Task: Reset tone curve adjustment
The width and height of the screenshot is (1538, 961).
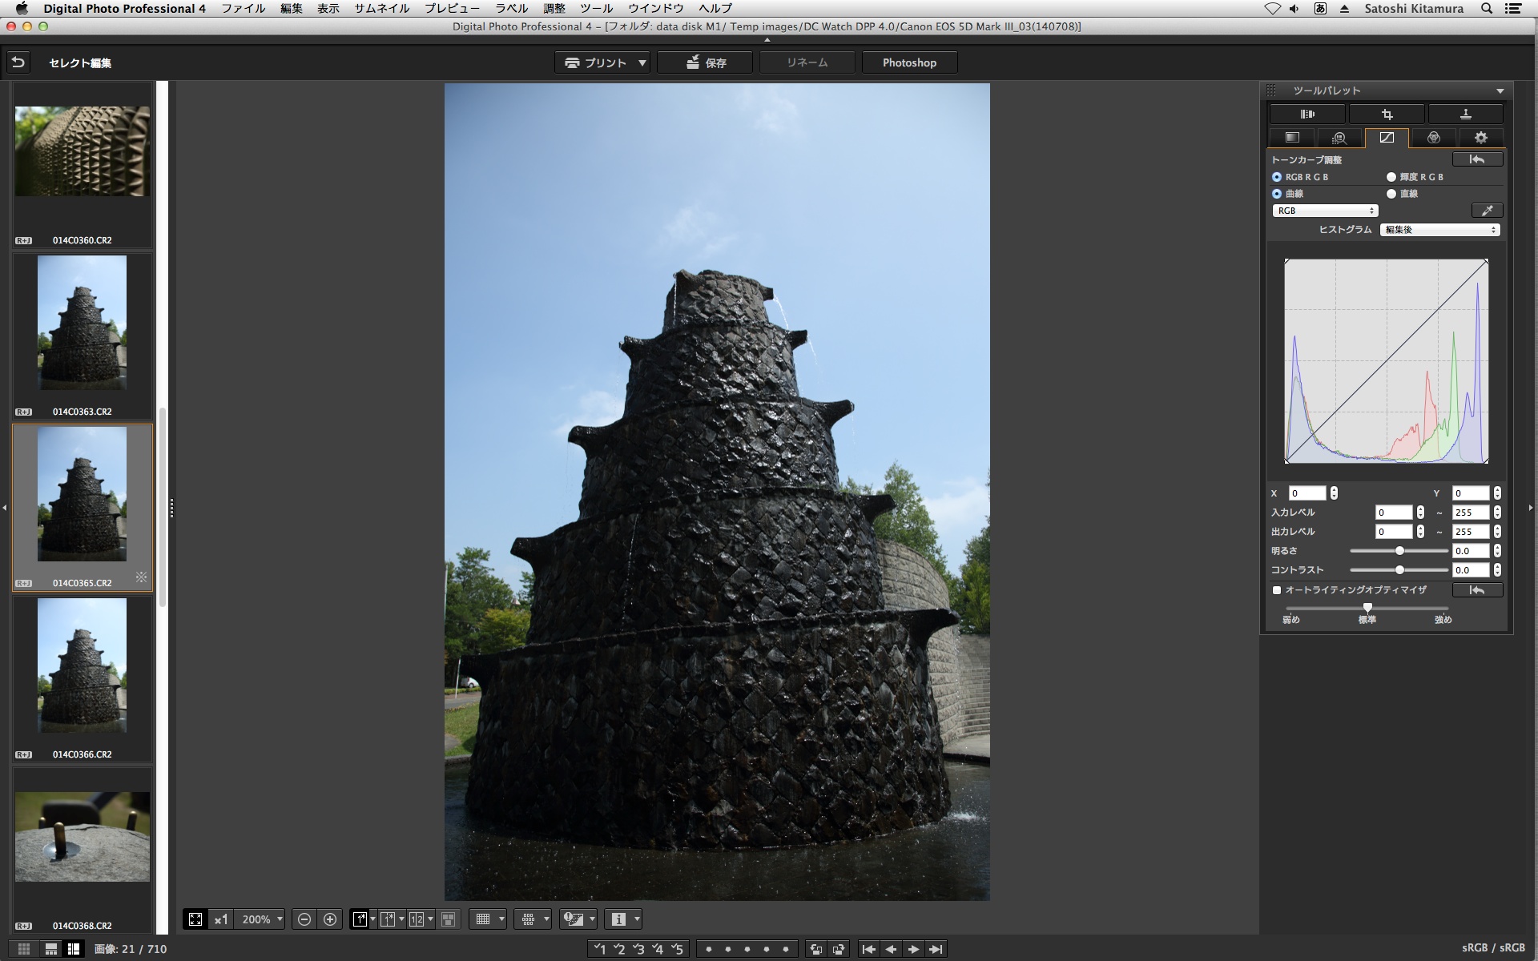Action: (1477, 159)
